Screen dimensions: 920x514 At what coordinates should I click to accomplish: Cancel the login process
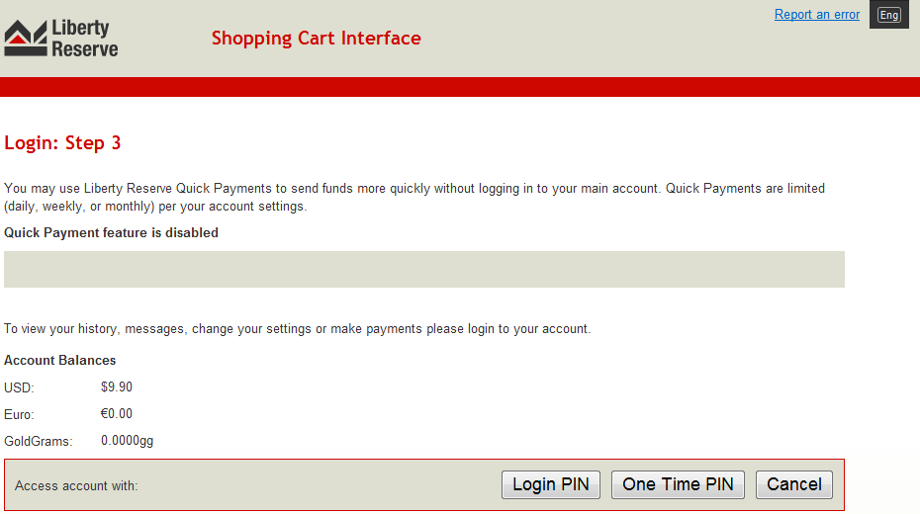pyautogui.click(x=793, y=484)
